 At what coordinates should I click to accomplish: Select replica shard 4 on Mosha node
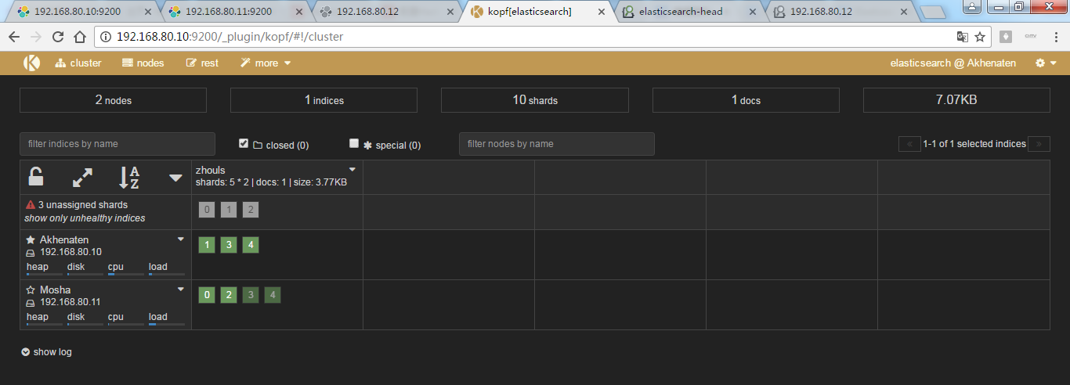[272, 295]
